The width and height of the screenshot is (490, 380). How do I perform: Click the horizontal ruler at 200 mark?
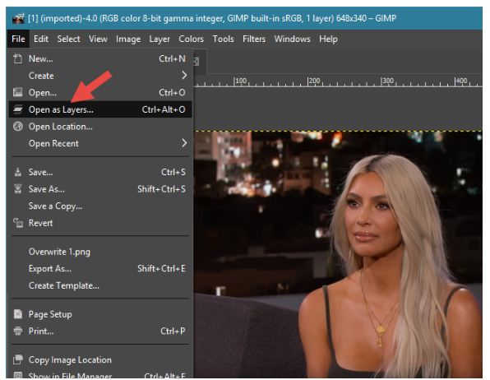[308, 81]
